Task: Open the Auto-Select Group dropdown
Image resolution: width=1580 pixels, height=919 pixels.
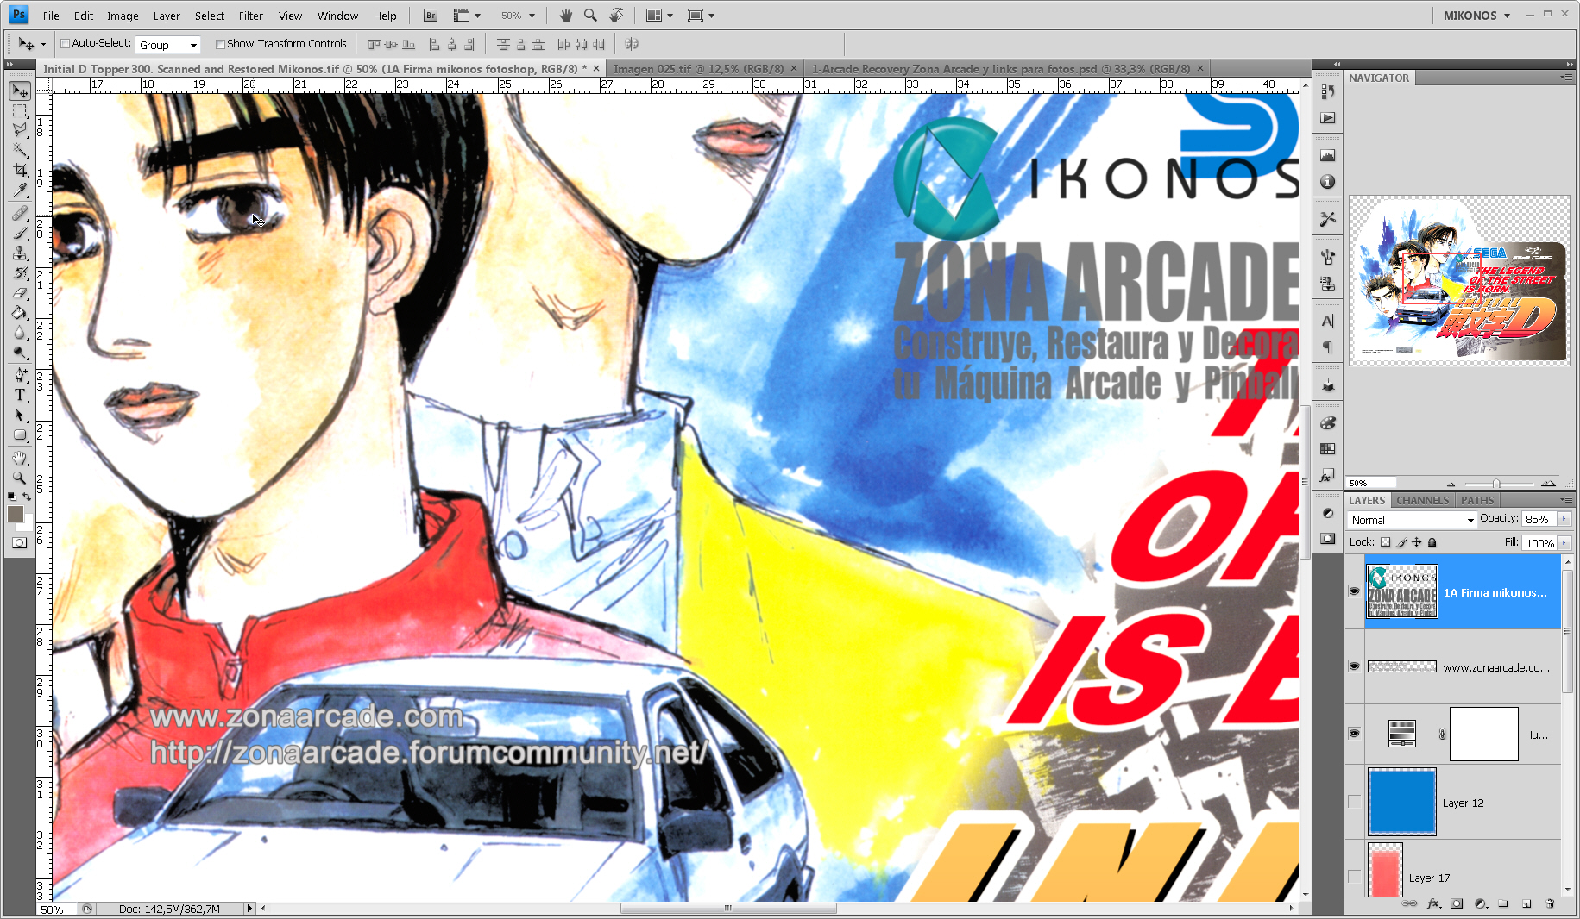Action: [x=168, y=45]
